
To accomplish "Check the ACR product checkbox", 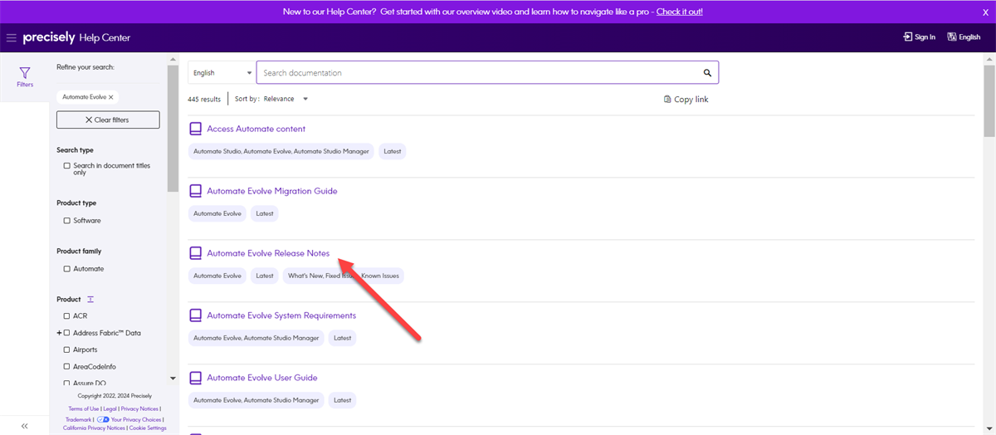I will tap(67, 316).
